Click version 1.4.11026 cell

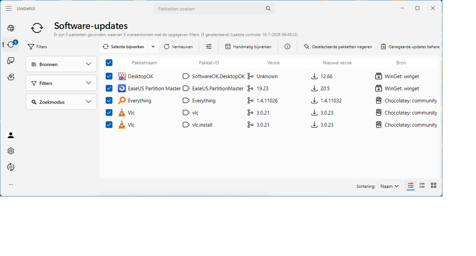point(267,100)
